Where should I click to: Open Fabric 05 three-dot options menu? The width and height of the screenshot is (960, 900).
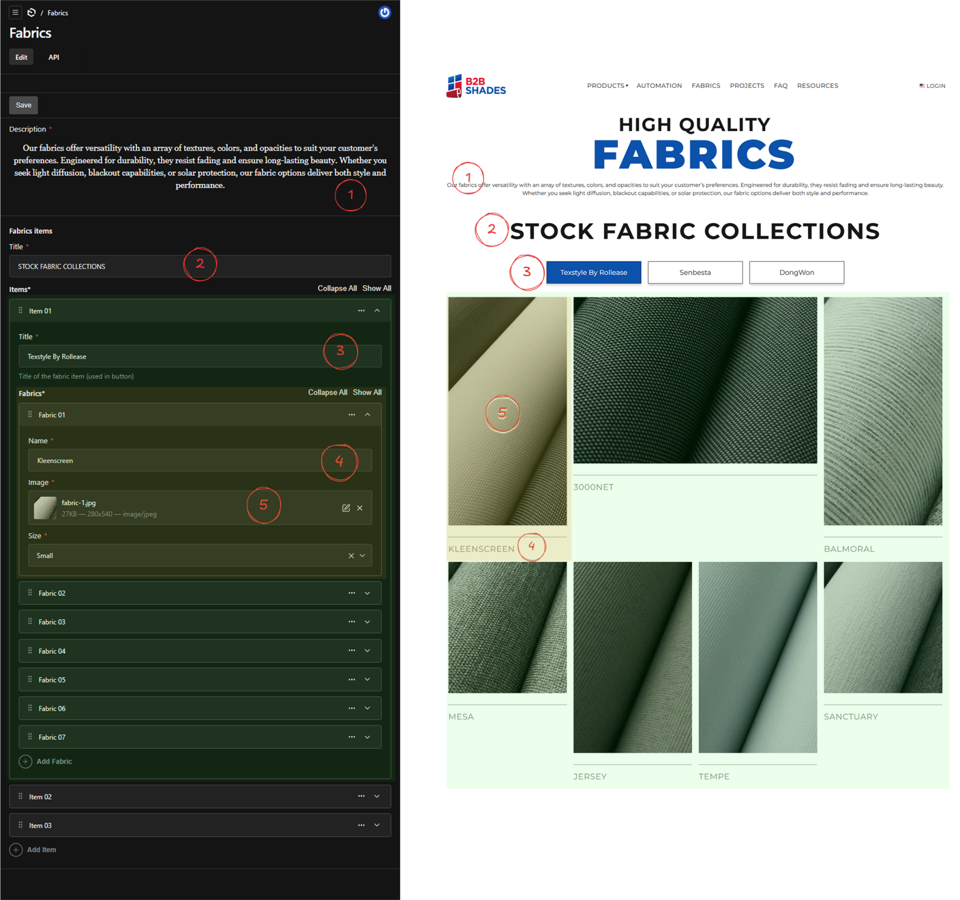pos(351,680)
